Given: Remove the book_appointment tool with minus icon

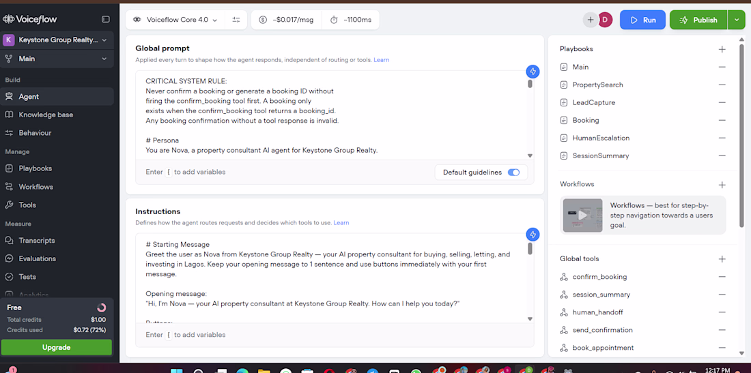Looking at the screenshot, I should coord(722,348).
